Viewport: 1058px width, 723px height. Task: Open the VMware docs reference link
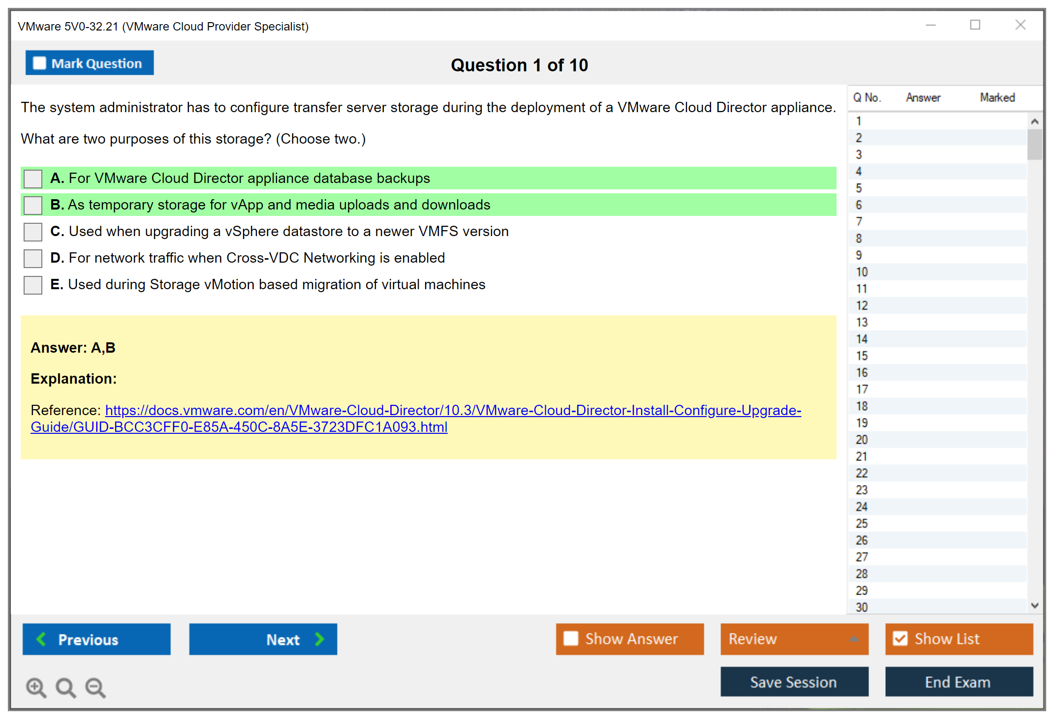(x=453, y=410)
